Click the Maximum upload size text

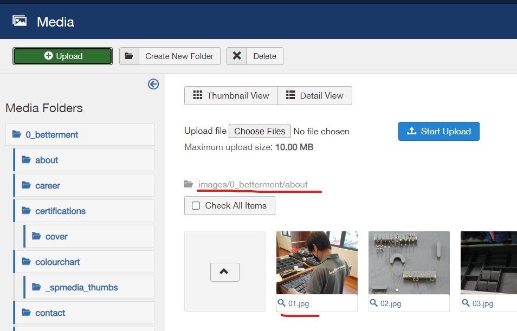click(249, 147)
